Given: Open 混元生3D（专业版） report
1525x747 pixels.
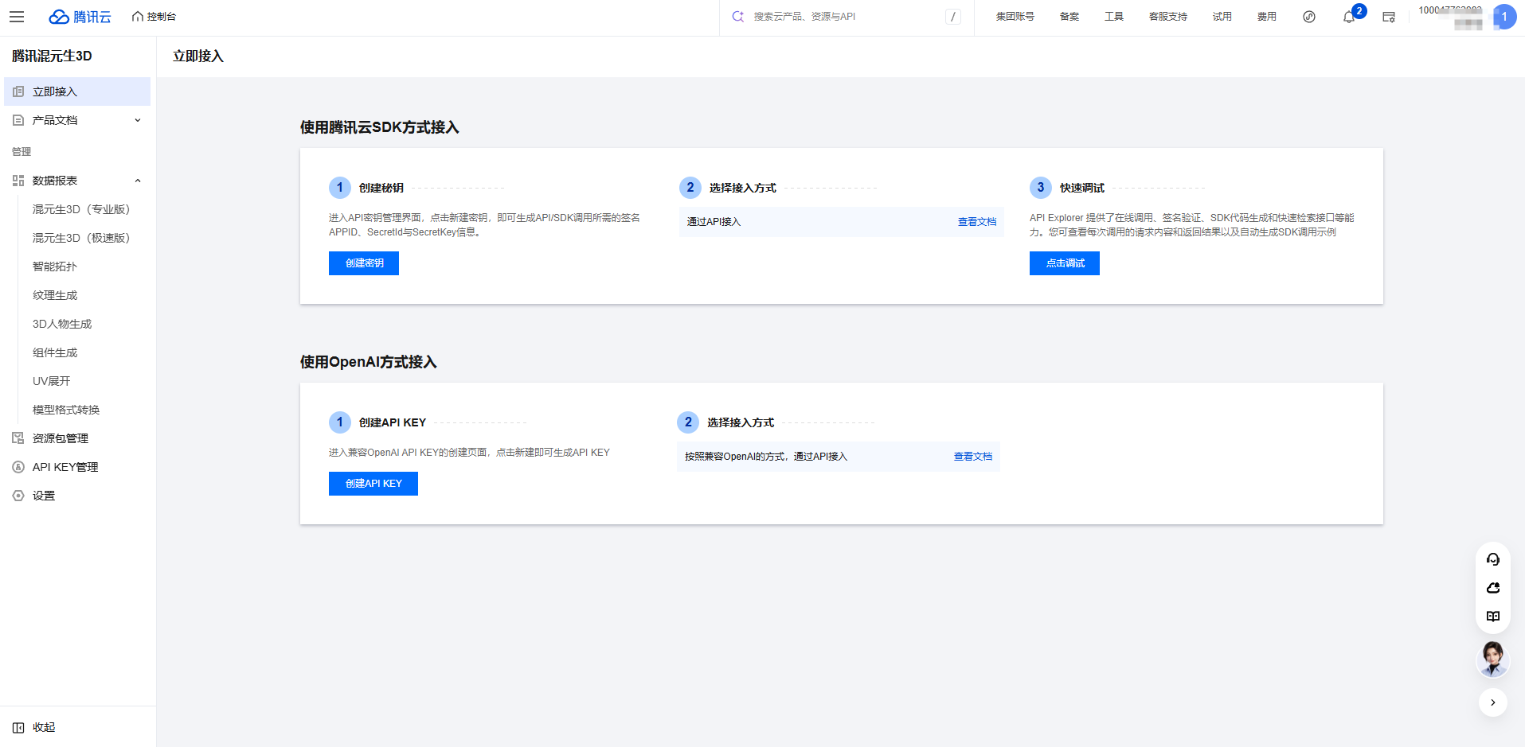Looking at the screenshot, I should 80,209.
